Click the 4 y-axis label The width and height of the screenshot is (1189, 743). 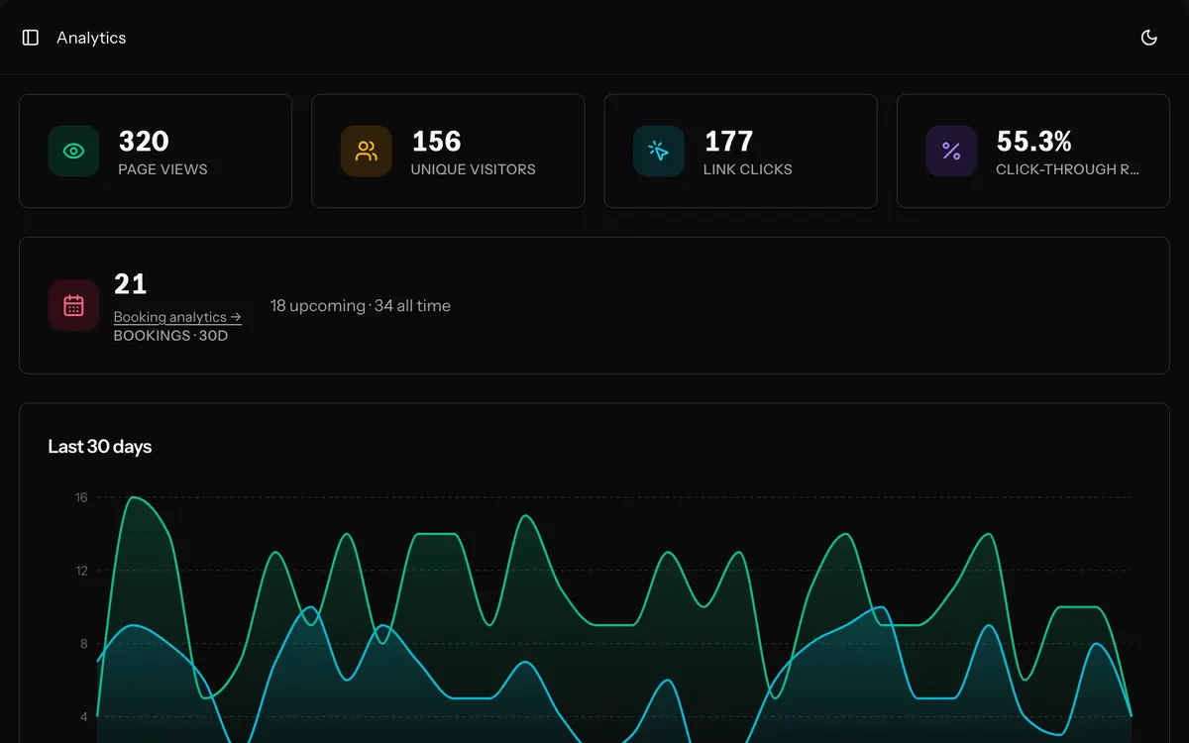coord(84,717)
